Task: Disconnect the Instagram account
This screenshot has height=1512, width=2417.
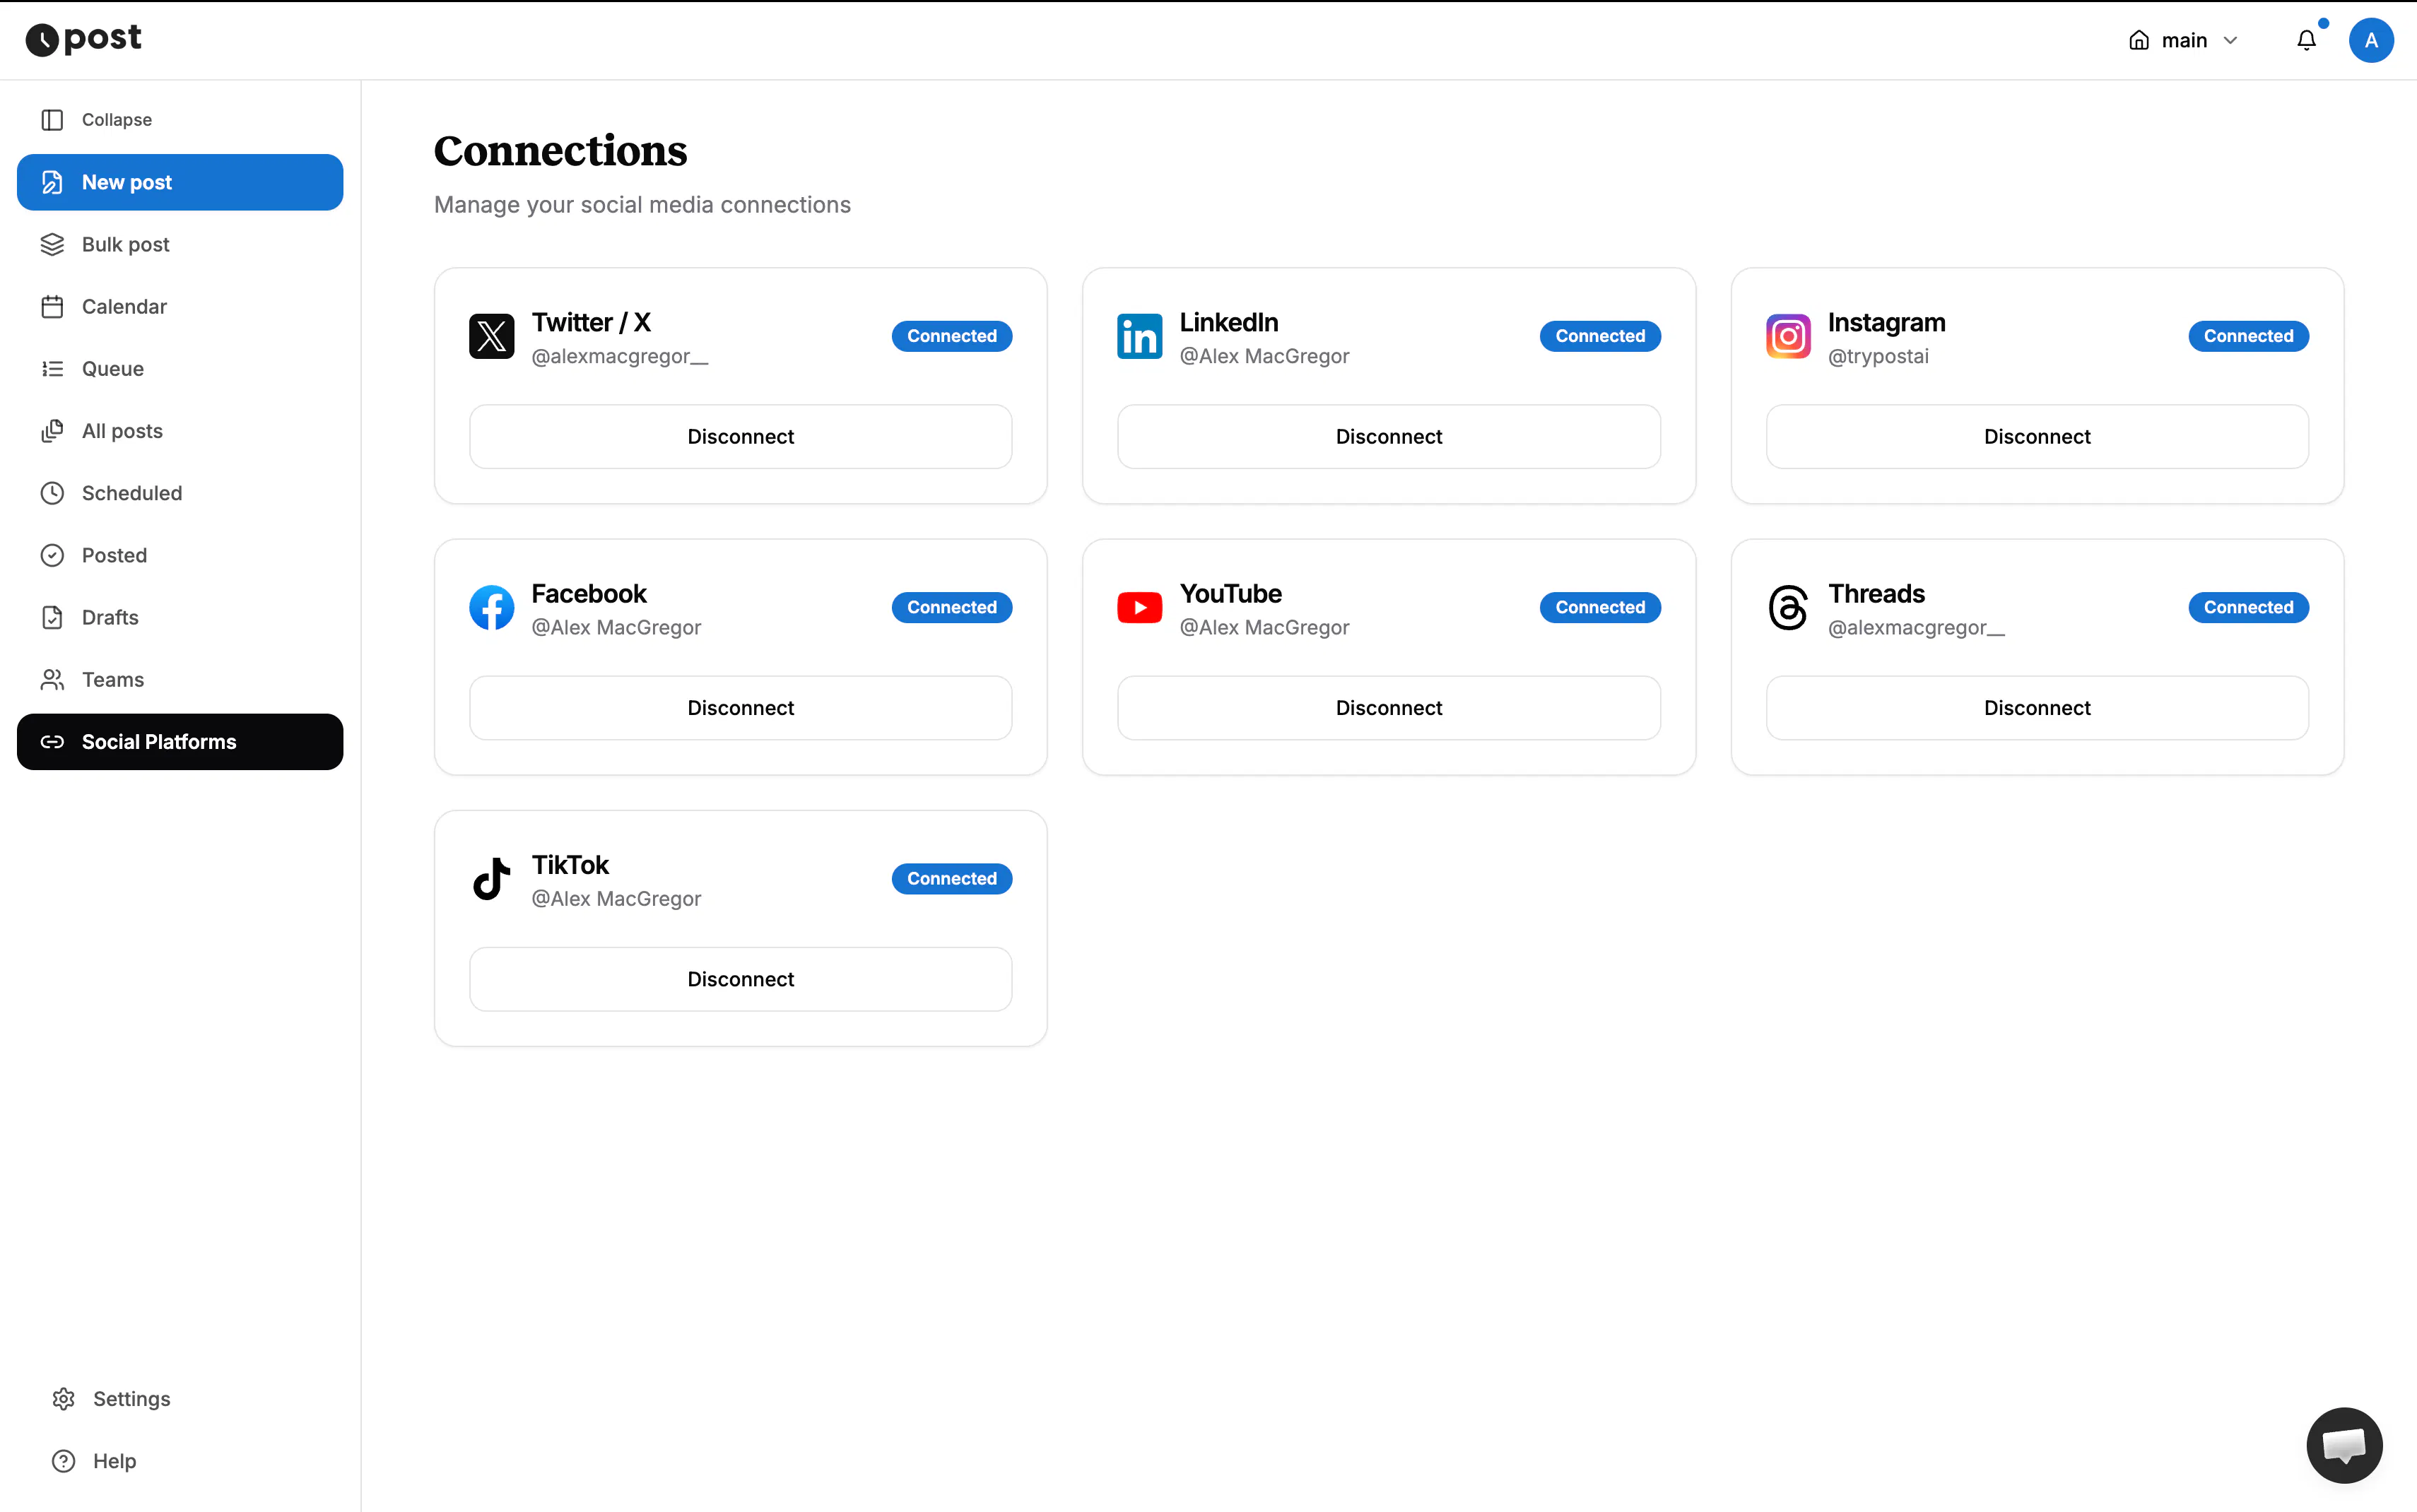Action: (x=2036, y=437)
